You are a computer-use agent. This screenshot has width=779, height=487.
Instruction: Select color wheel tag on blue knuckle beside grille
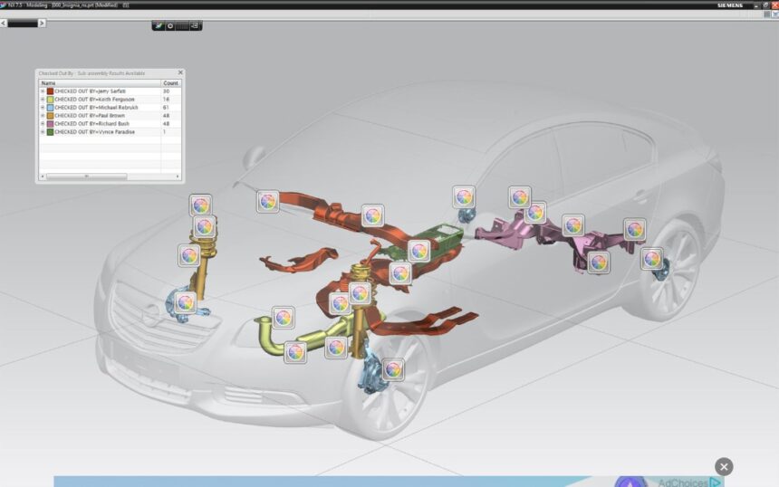(x=186, y=302)
